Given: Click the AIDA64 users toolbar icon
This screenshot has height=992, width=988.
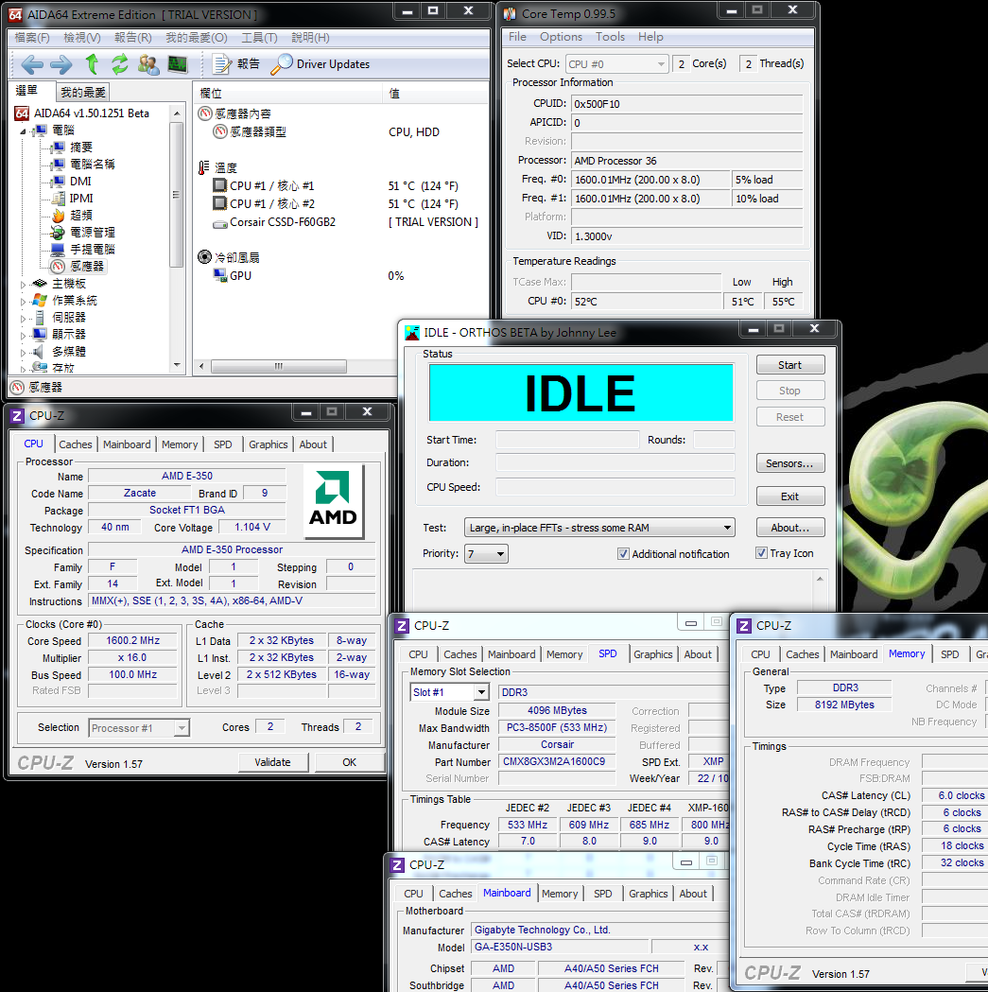Looking at the screenshot, I should pos(148,64).
